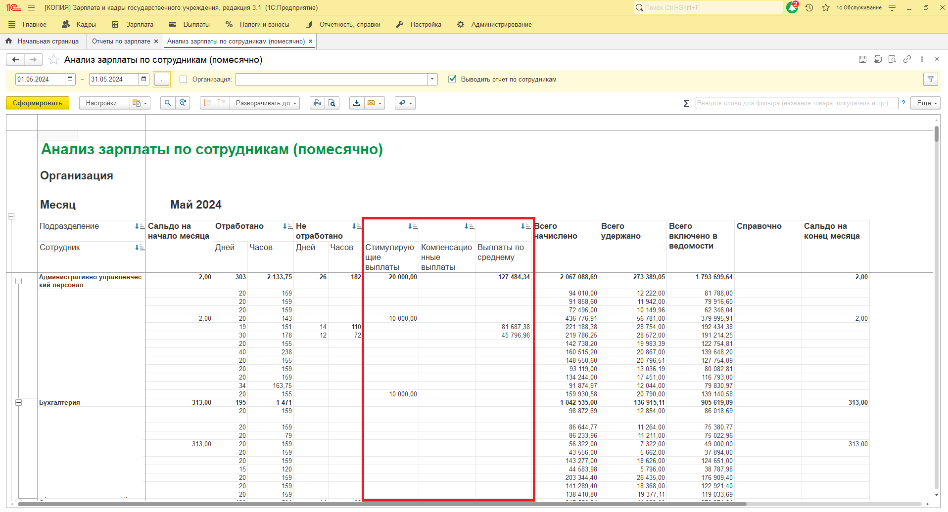
Task: Click the period selection ellipsis button
Action: 162,79
